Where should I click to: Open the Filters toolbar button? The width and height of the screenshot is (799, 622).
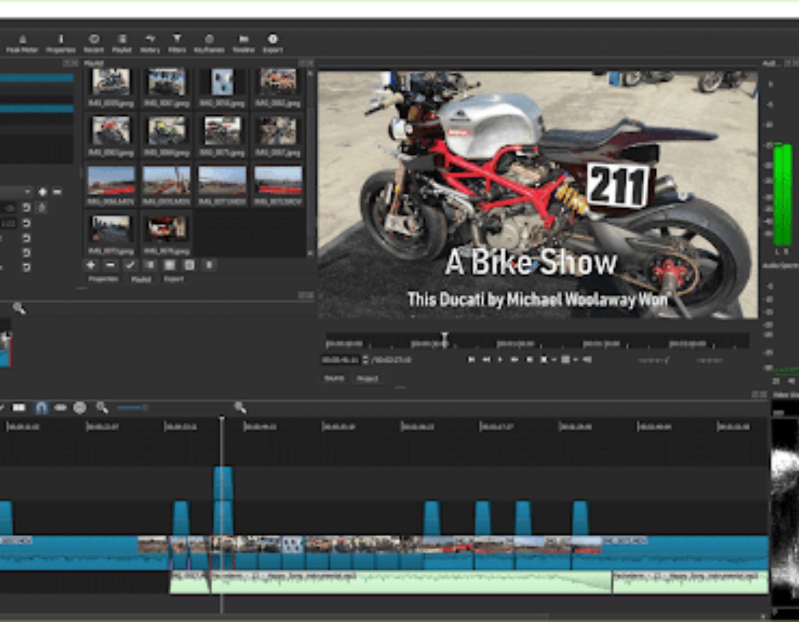click(x=177, y=43)
